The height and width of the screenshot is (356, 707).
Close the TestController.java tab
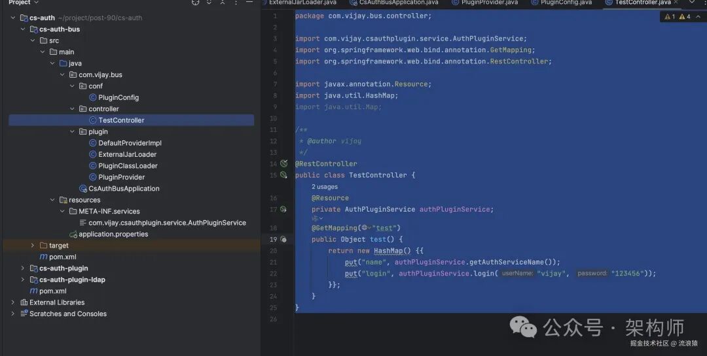coord(676,2)
